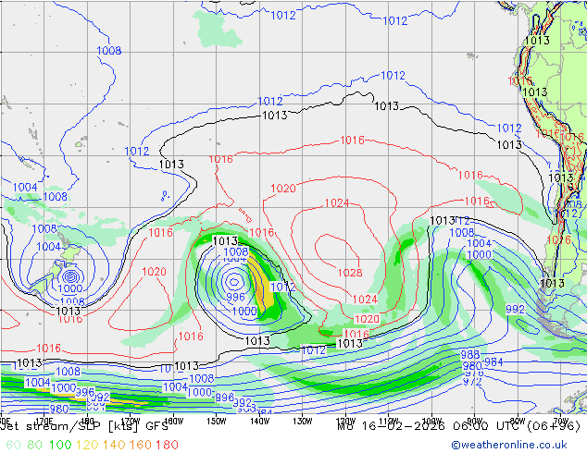Image resolution: width=587 pixels, height=453 pixels.
Task: Select the 60 knots legend value
Action: pyautogui.click(x=13, y=445)
